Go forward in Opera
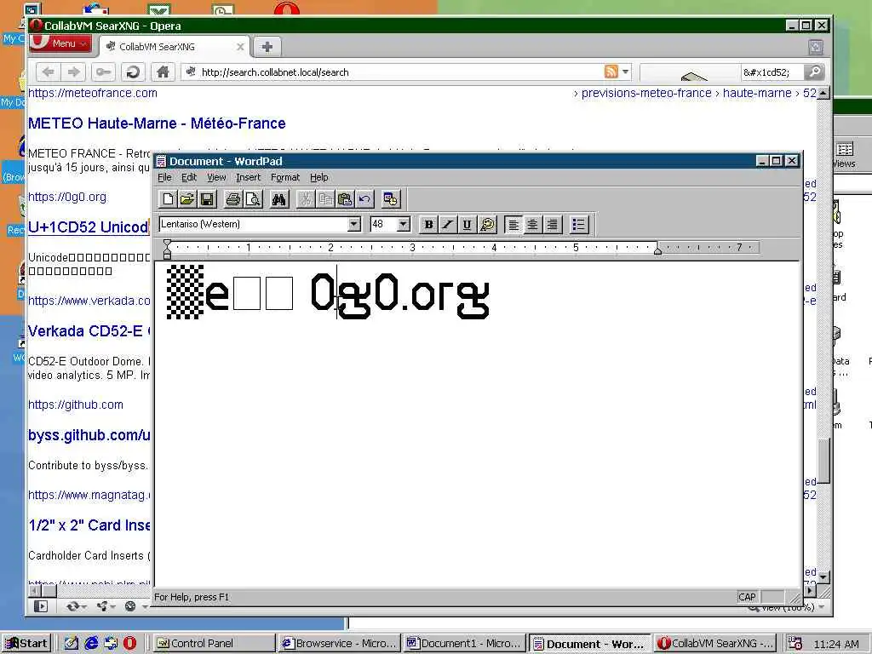Screen dimensions: 872x654 click(73, 72)
